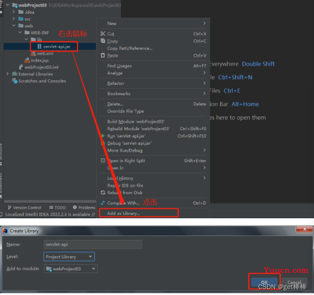Expand the .idea folder

[14, 12]
